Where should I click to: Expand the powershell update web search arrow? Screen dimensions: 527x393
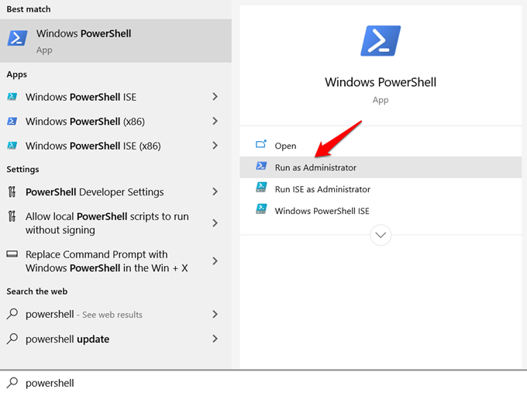[215, 339]
